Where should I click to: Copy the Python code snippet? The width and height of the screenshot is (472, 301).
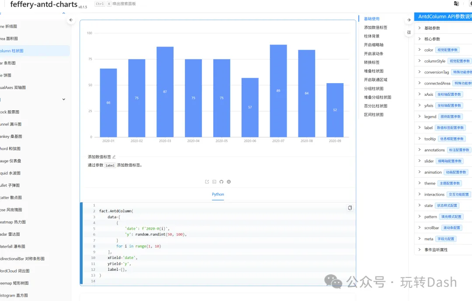(350, 208)
